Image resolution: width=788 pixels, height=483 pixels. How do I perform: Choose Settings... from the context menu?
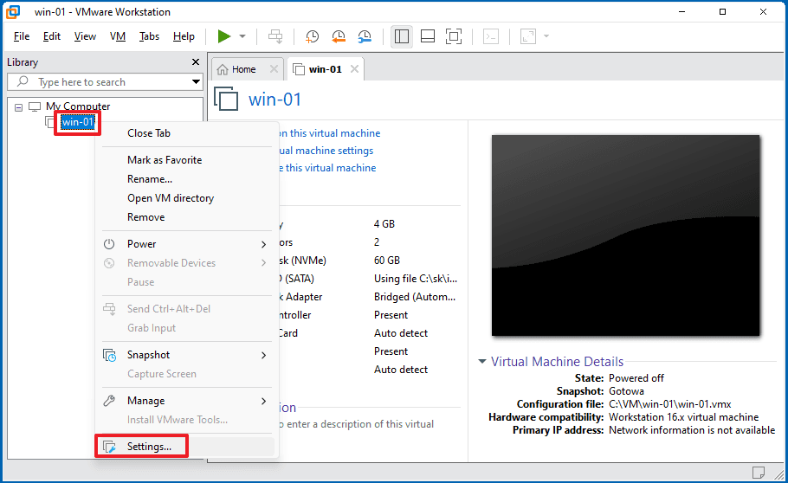point(149,447)
